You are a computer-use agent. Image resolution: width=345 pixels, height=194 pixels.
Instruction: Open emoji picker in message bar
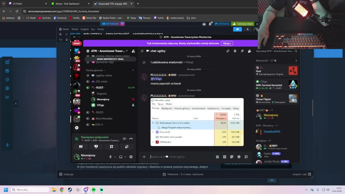(x=239, y=157)
